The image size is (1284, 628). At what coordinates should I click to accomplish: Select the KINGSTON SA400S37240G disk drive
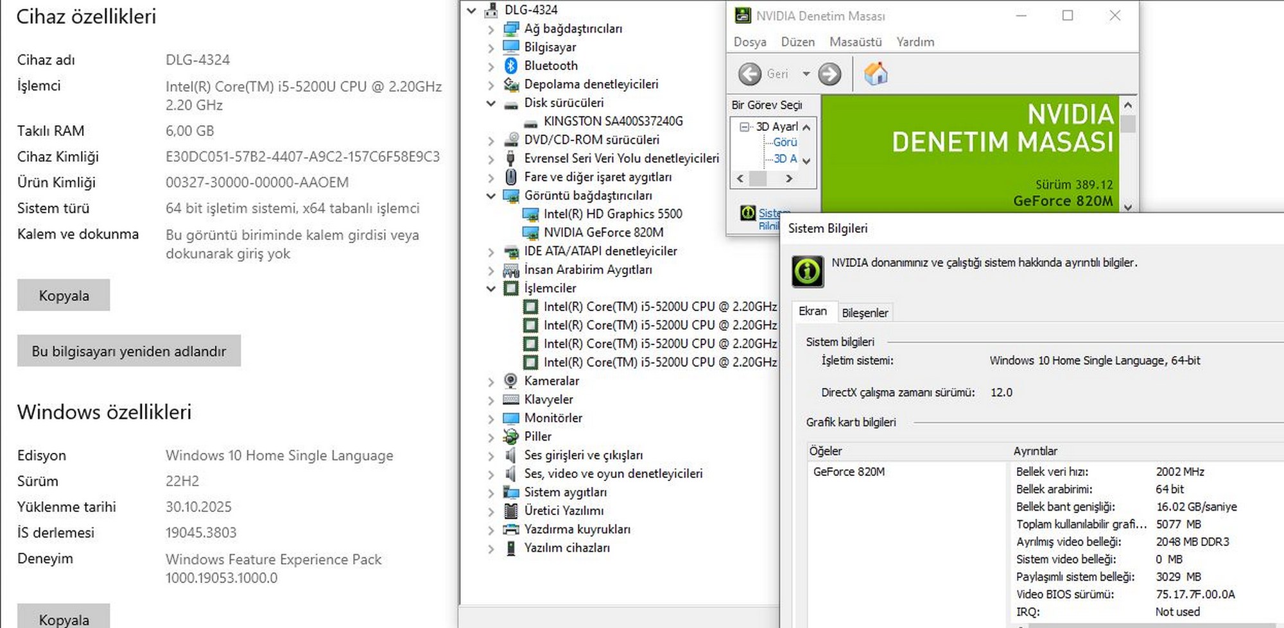click(x=612, y=121)
